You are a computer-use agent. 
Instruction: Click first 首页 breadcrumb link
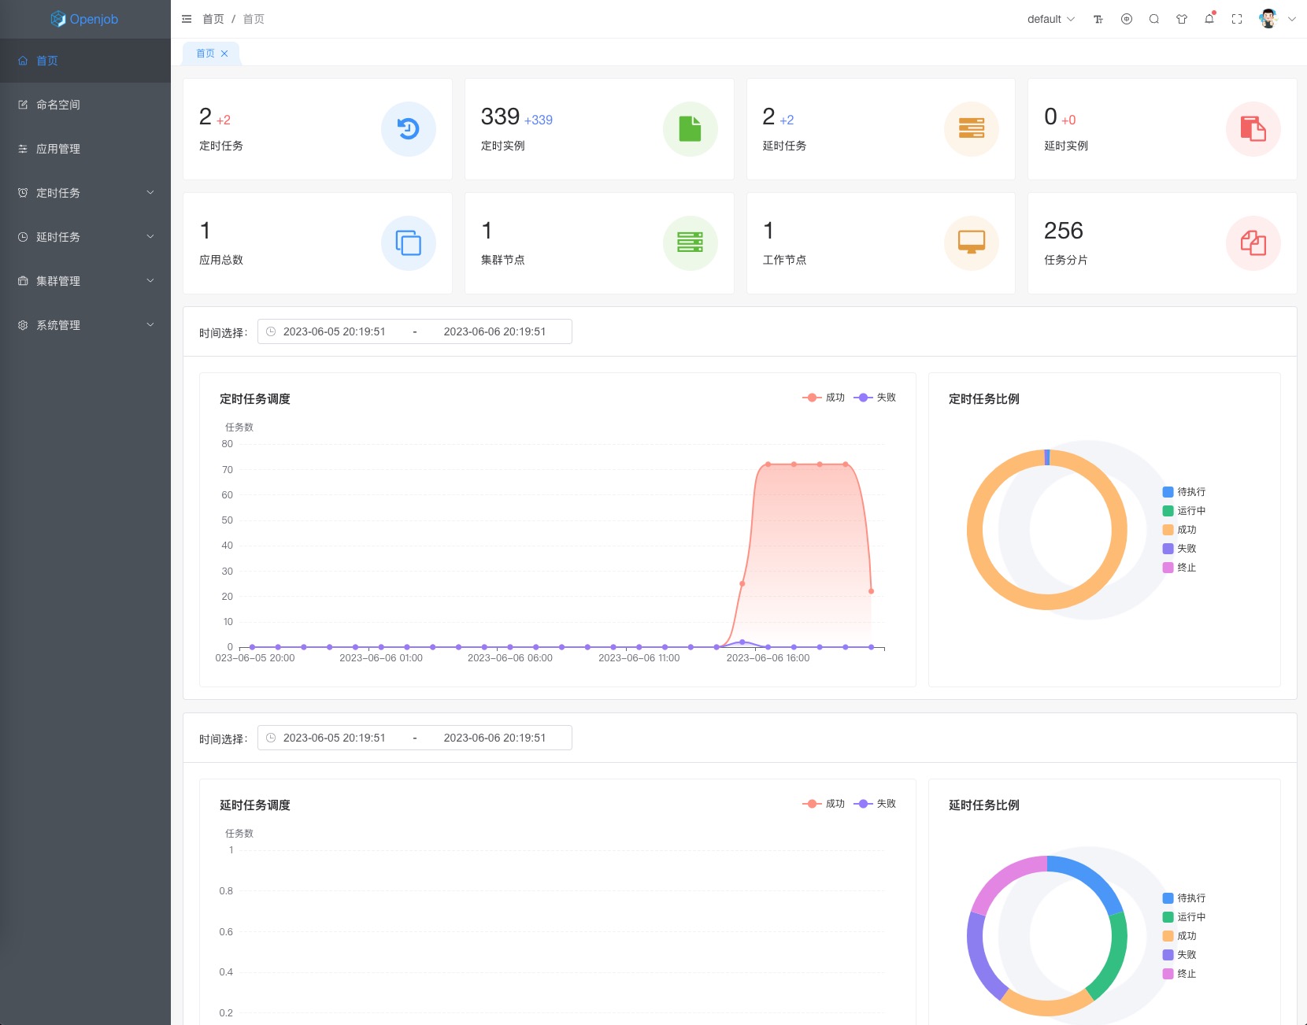coord(213,19)
